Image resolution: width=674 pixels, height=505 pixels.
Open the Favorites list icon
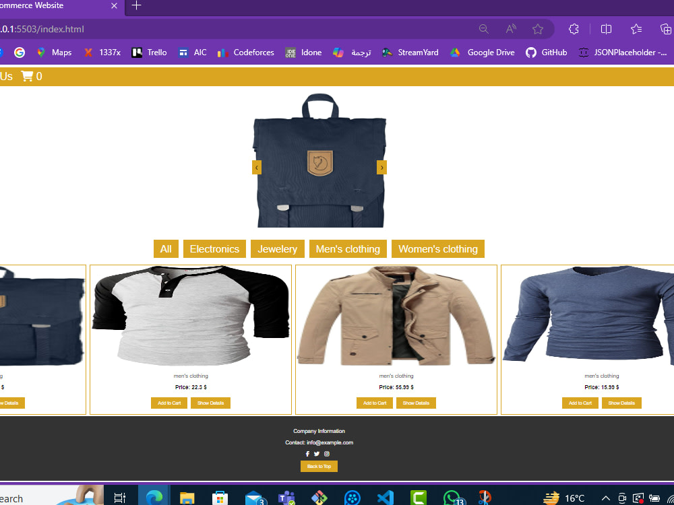tap(636, 29)
